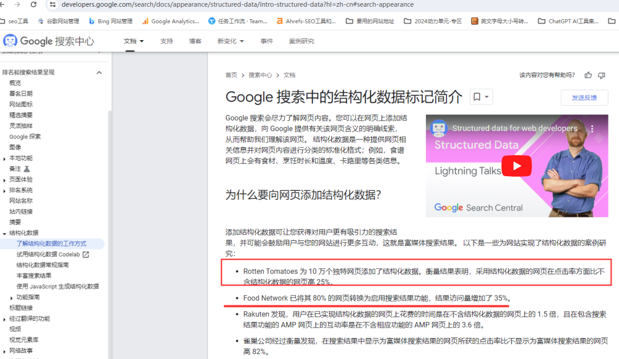Expand the 页面体验 tree item

4,180
